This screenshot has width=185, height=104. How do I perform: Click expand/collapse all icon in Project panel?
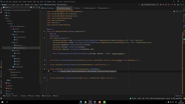(34, 7)
